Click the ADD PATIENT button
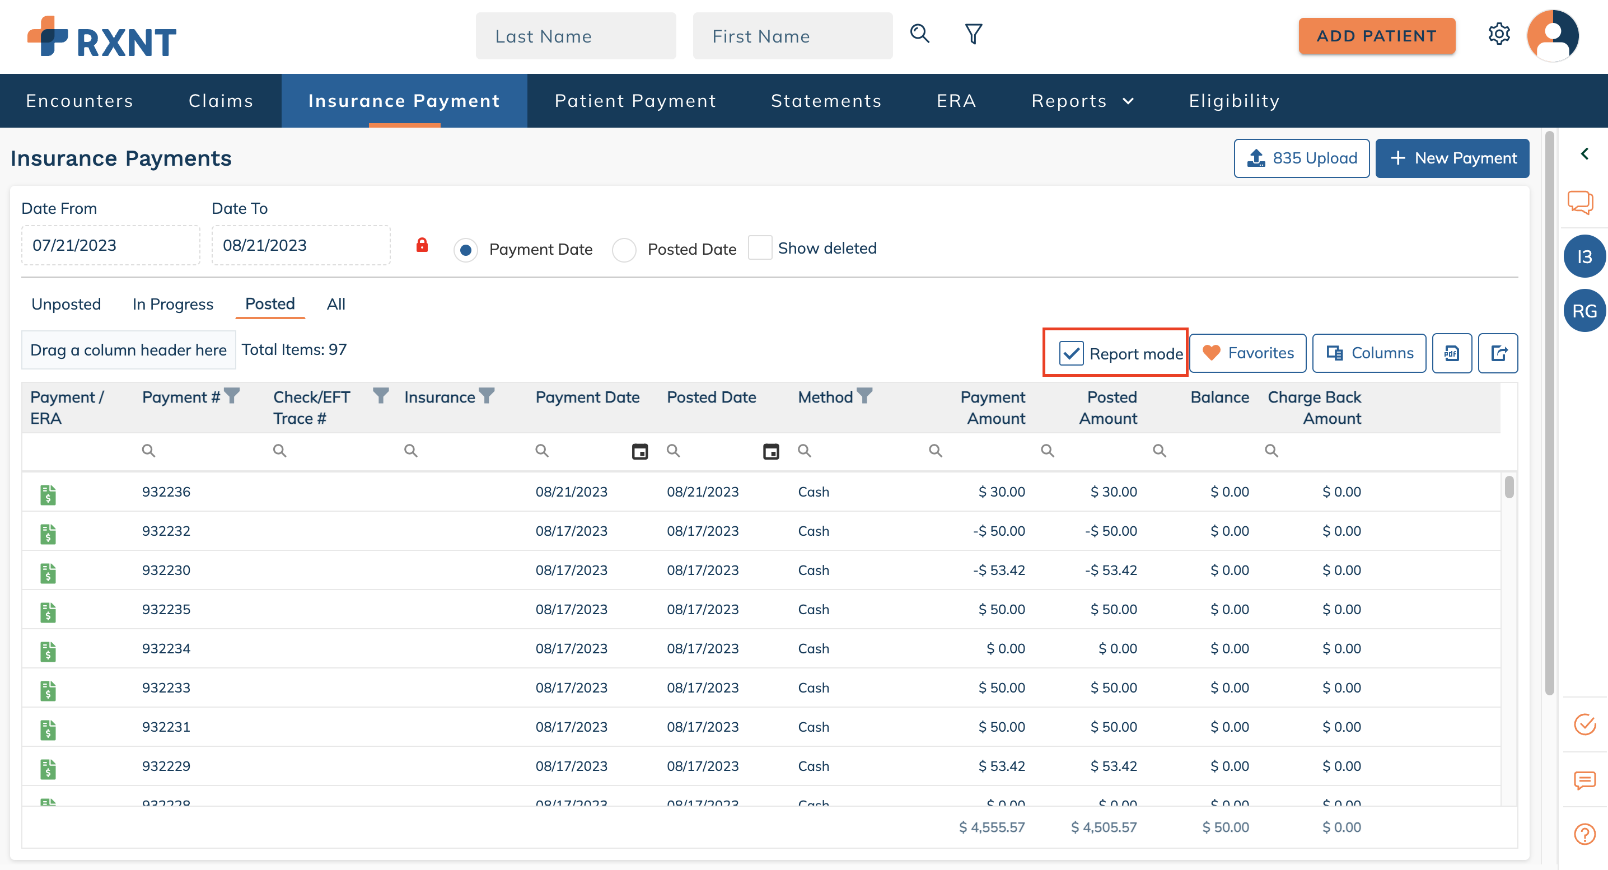 1376,36
